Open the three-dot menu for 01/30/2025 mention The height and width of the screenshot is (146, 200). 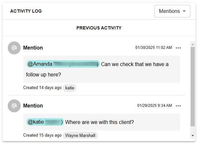(x=178, y=48)
